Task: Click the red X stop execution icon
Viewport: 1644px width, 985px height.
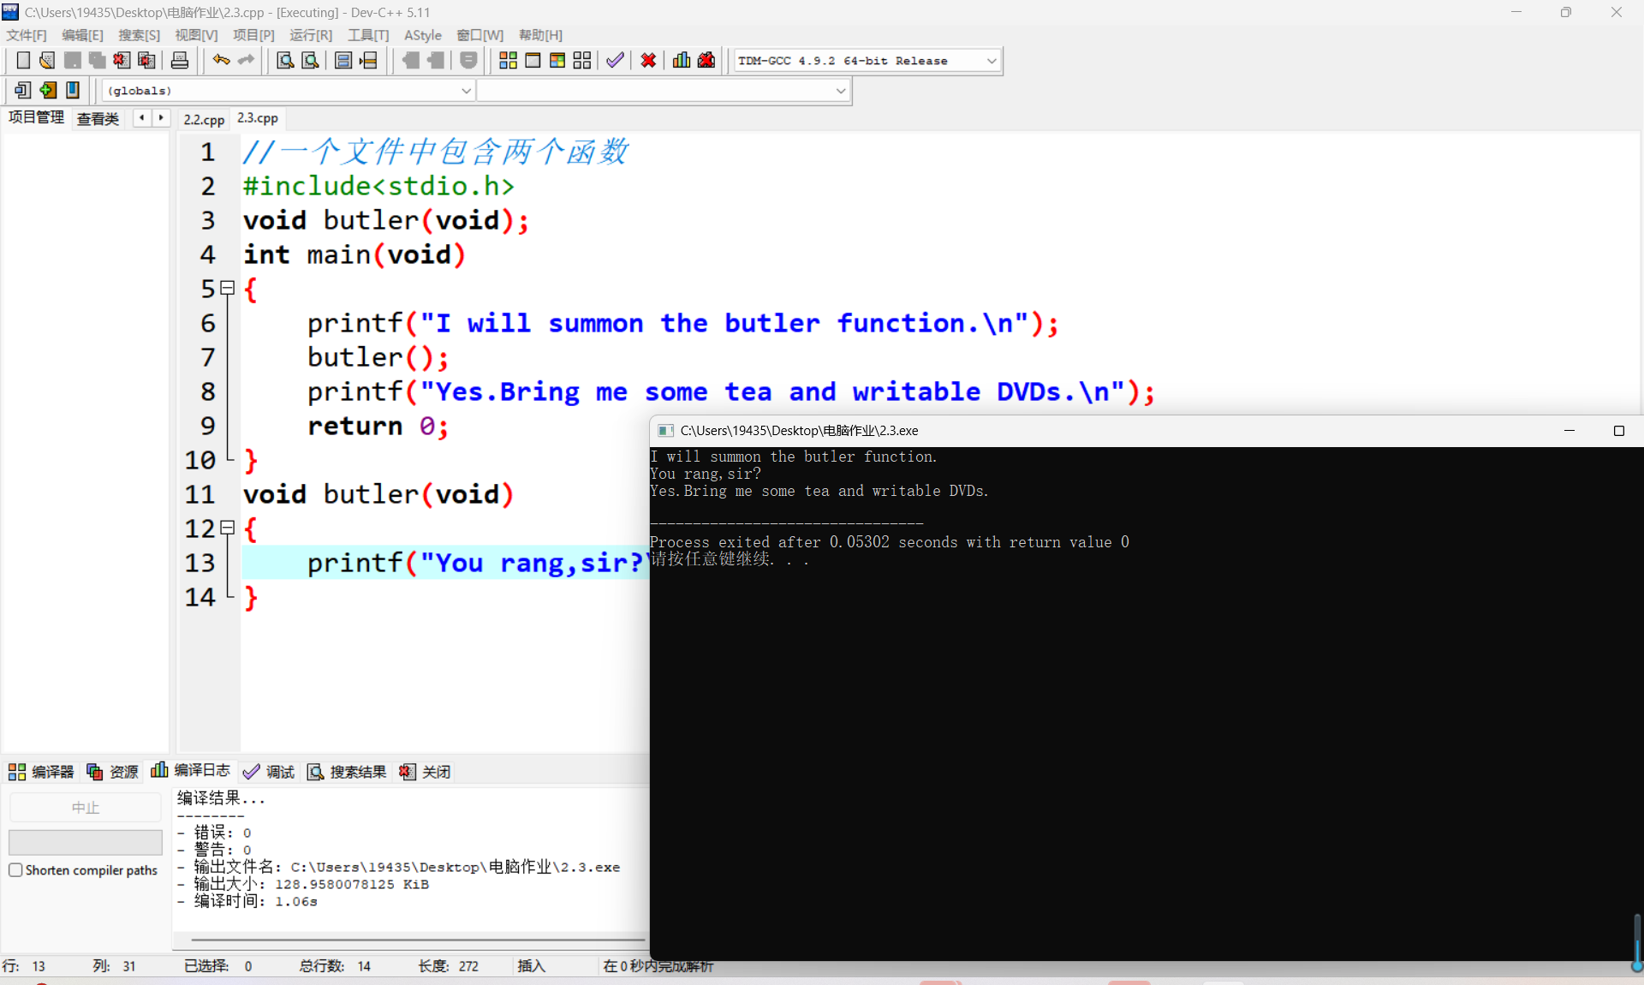Action: [x=648, y=60]
